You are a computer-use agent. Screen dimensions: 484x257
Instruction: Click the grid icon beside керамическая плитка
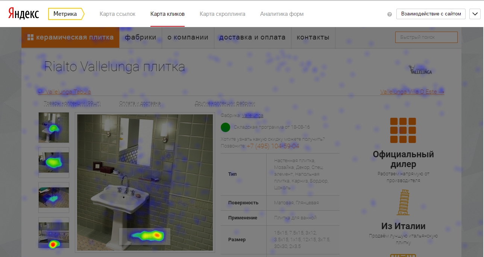pos(30,37)
